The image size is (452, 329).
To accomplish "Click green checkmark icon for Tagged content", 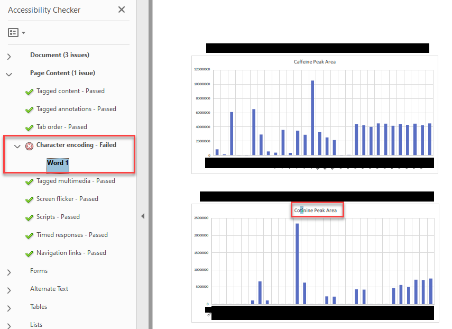I will 29,92.
